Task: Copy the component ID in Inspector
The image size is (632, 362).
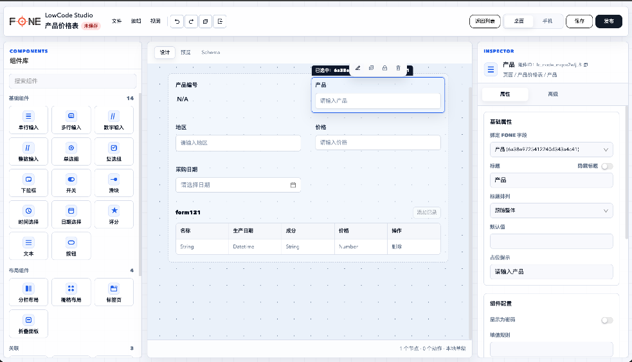Action: pos(586,65)
